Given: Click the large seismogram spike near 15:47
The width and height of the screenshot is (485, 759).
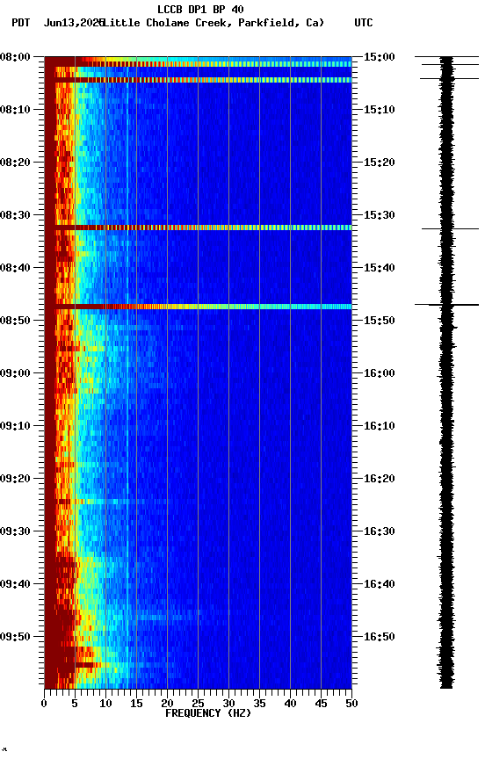Looking at the screenshot, I should tap(446, 305).
